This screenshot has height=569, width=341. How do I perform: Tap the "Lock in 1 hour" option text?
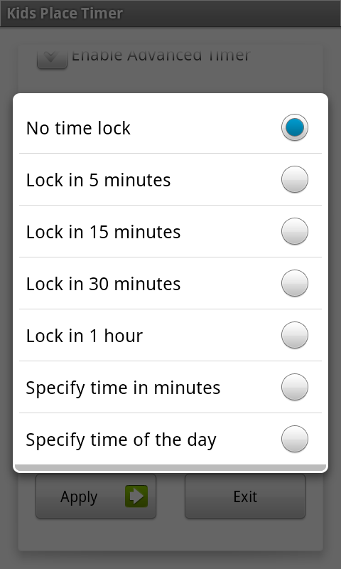point(85,336)
